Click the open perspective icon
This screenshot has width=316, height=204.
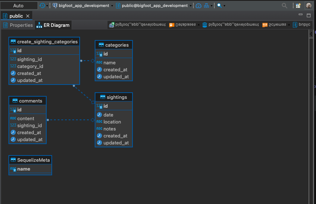click(298, 6)
